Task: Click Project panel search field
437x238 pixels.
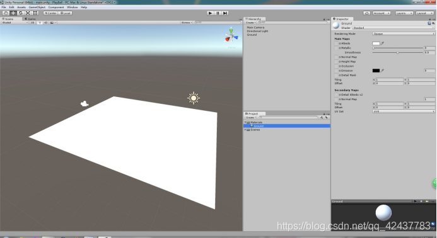Action: point(288,118)
